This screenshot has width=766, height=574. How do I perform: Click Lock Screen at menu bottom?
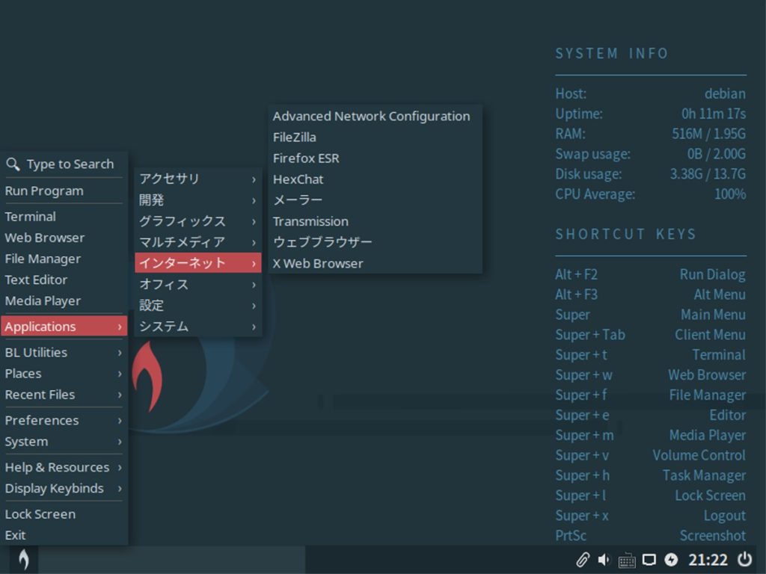click(x=40, y=513)
